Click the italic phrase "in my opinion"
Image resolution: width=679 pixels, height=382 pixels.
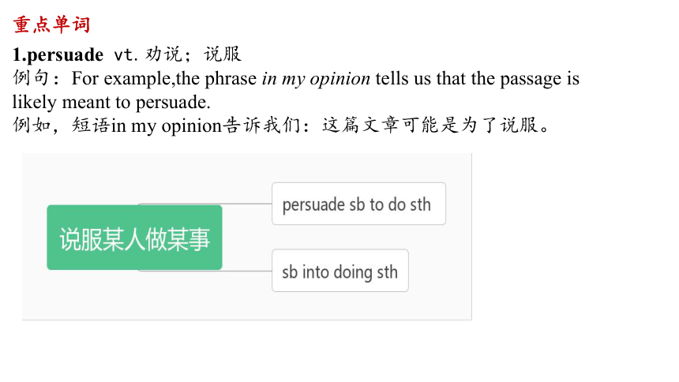[316, 79]
